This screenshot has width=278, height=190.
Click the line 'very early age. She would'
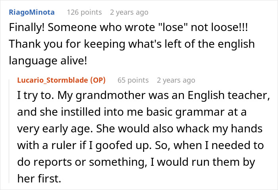140,129
